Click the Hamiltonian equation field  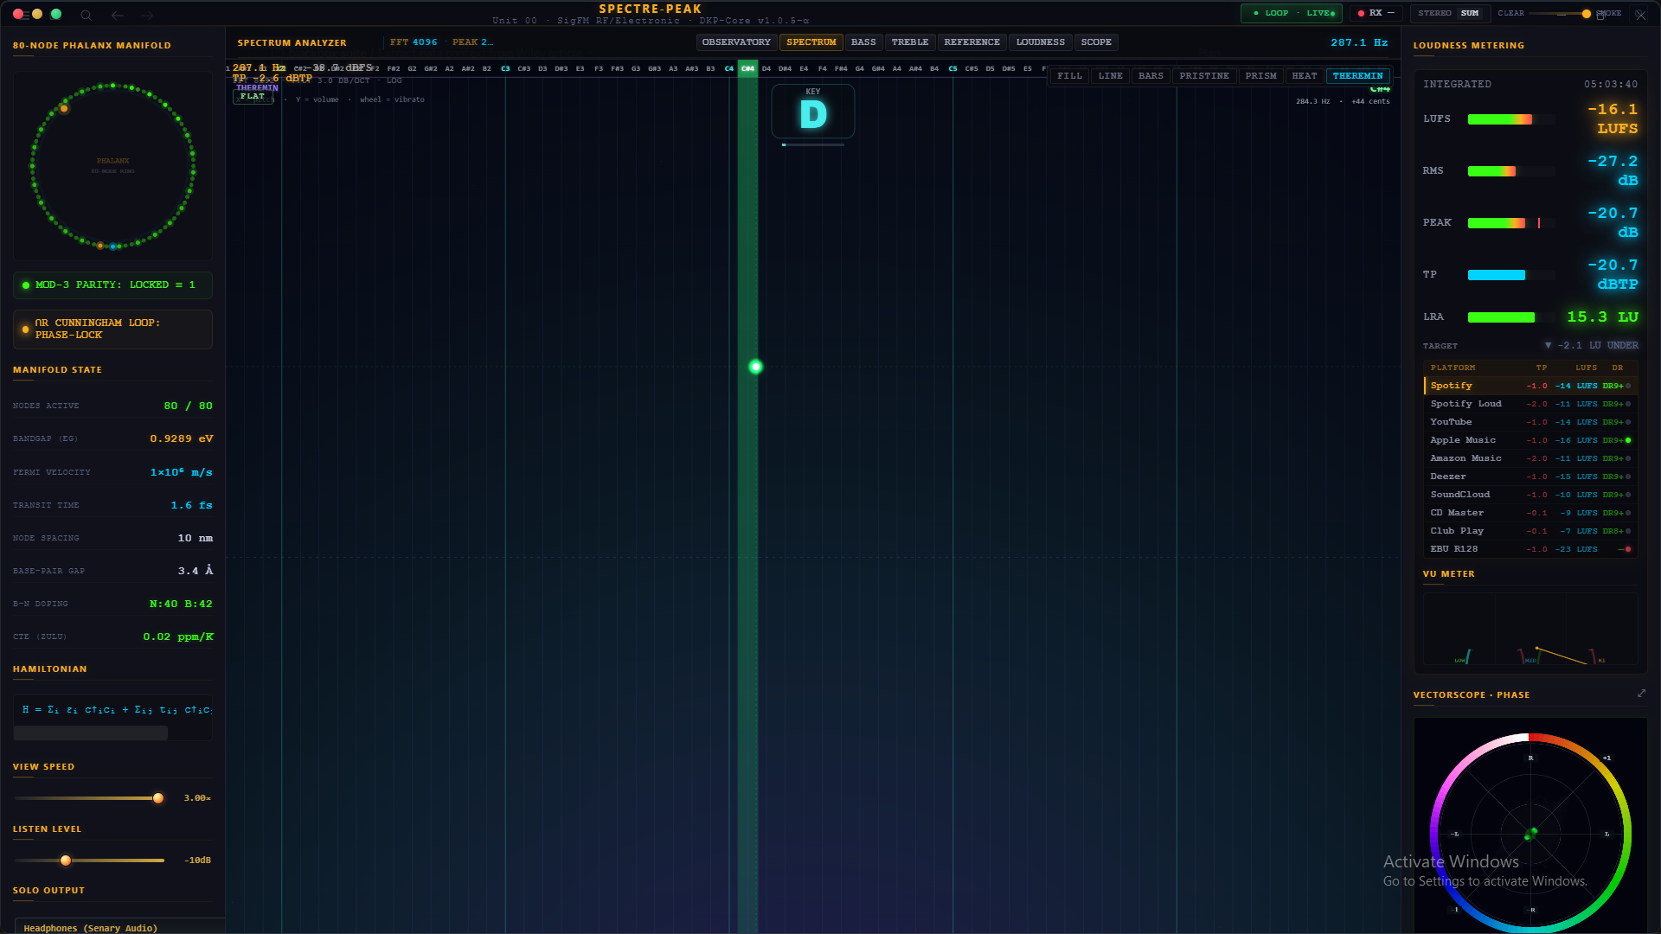pos(112,709)
